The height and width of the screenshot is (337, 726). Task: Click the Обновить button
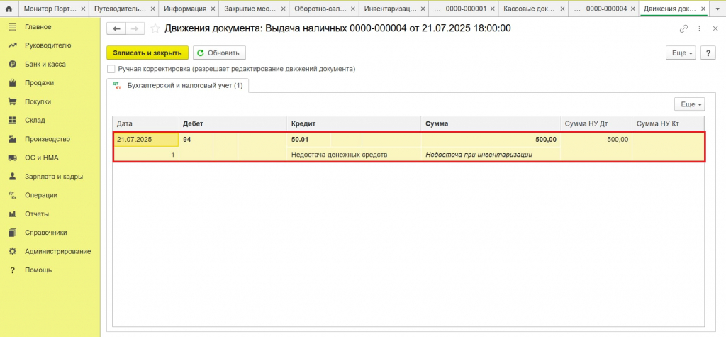[x=219, y=53]
